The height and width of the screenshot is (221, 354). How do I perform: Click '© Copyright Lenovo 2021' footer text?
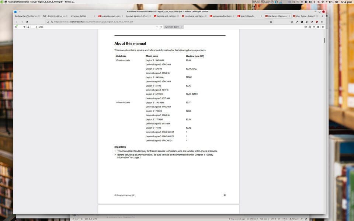(125, 195)
